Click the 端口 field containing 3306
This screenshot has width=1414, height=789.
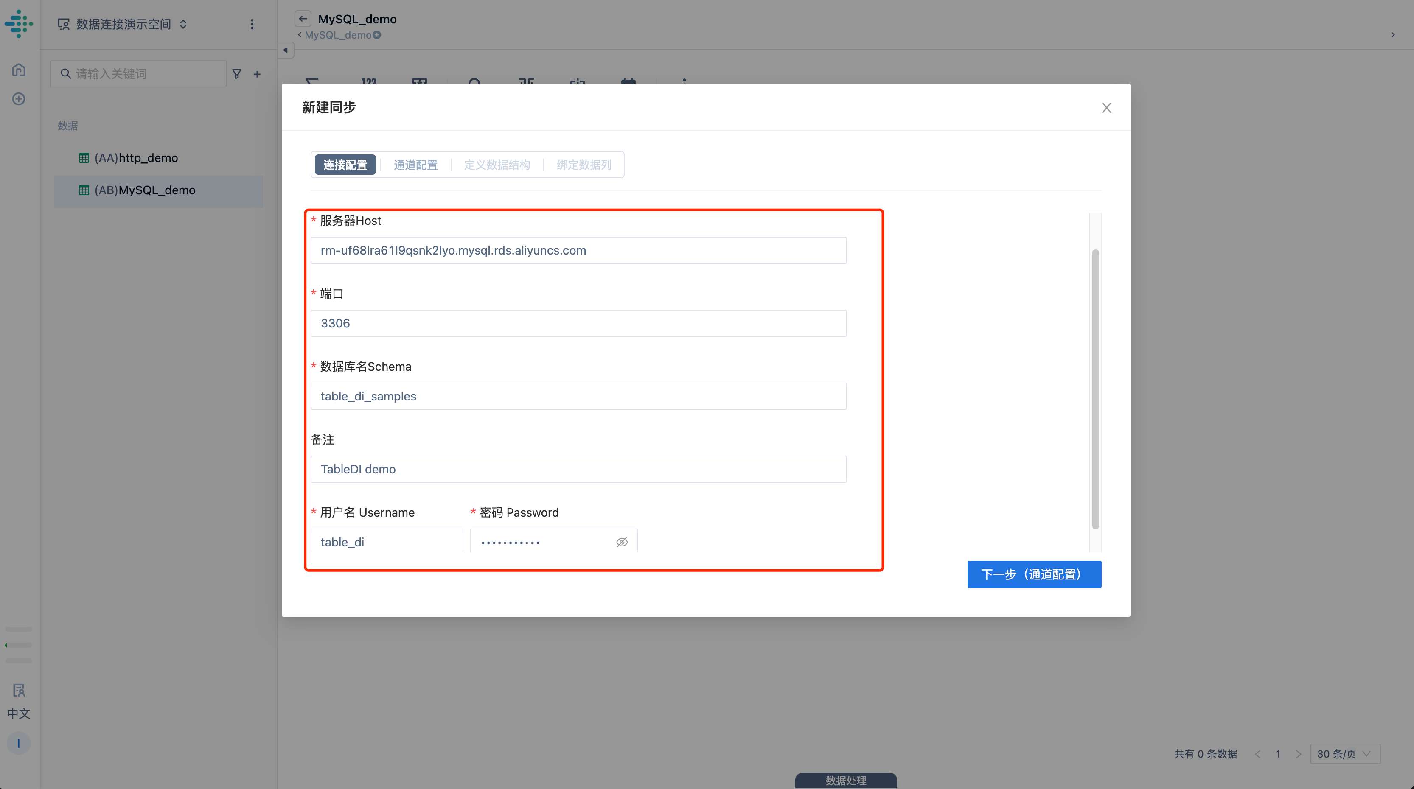tap(578, 323)
